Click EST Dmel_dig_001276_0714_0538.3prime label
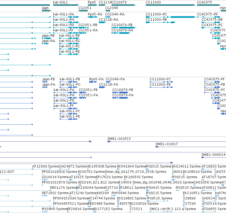The height and width of the screenshot is (213, 226). pos(136,172)
